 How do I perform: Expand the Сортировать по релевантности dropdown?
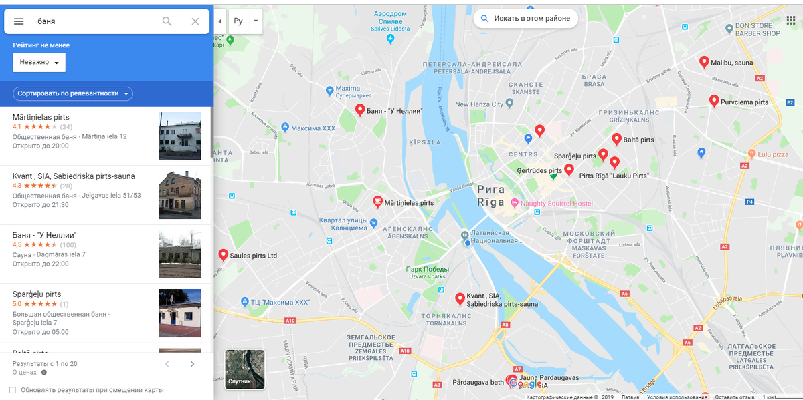[73, 93]
